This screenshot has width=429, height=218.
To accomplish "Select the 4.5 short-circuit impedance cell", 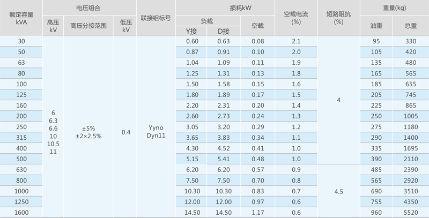I will click(x=338, y=191).
